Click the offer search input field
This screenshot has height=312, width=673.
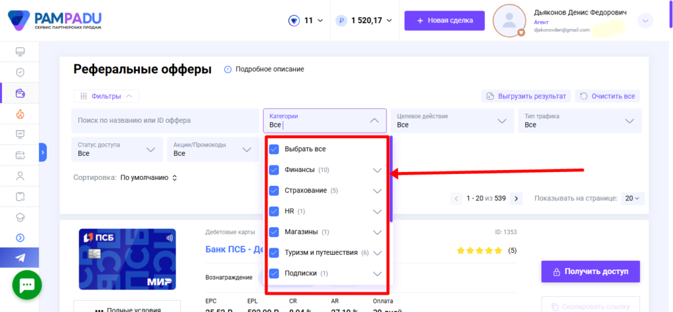[165, 121]
